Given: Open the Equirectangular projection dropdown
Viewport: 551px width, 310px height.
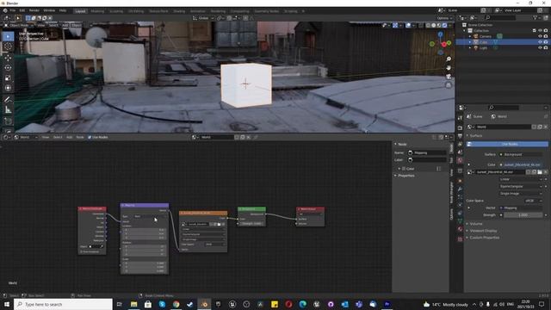Looking at the screenshot, I should click(522, 186).
